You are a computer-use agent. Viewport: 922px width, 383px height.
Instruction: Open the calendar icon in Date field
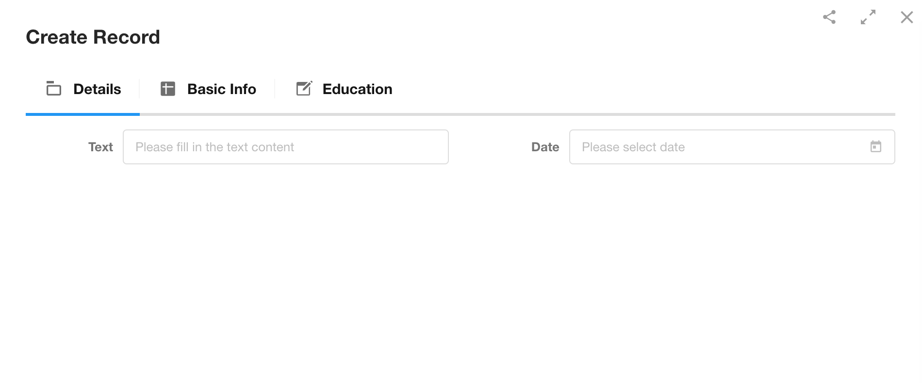876,146
